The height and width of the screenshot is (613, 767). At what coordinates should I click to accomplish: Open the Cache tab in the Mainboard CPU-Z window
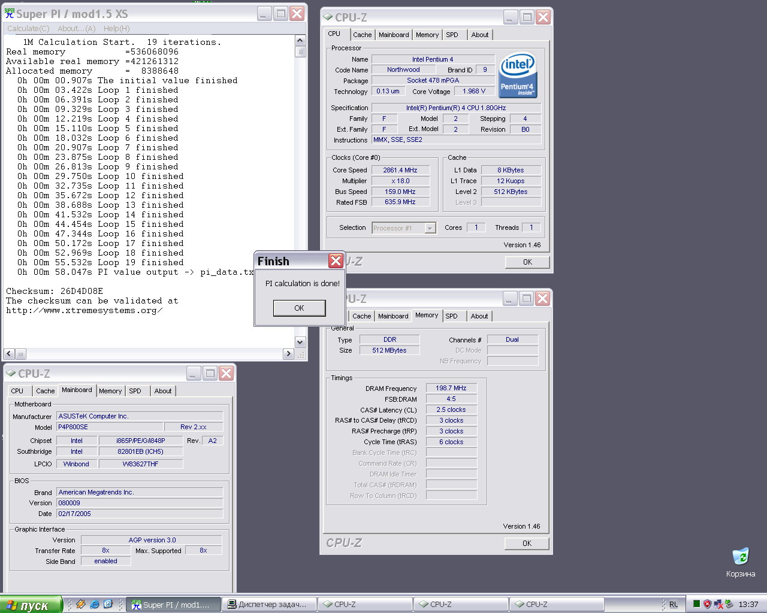[45, 391]
